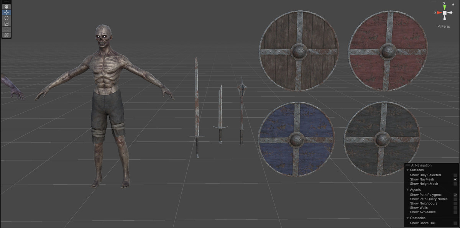
Task: Select the Rotate tool
Action: pos(6,18)
